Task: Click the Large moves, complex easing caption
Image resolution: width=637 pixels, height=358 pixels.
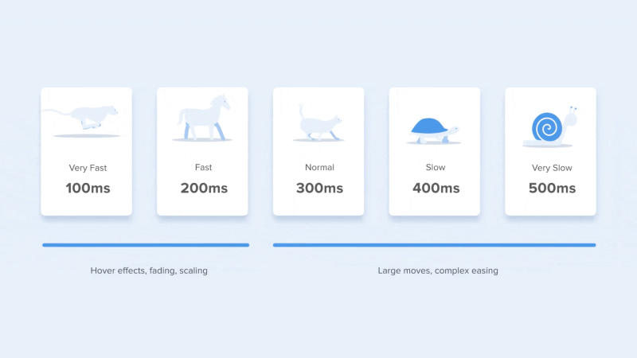Action: [x=438, y=270]
